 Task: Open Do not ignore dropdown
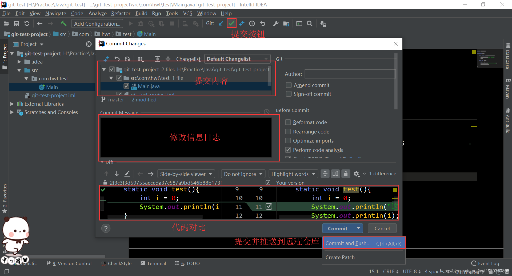pos(243,174)
